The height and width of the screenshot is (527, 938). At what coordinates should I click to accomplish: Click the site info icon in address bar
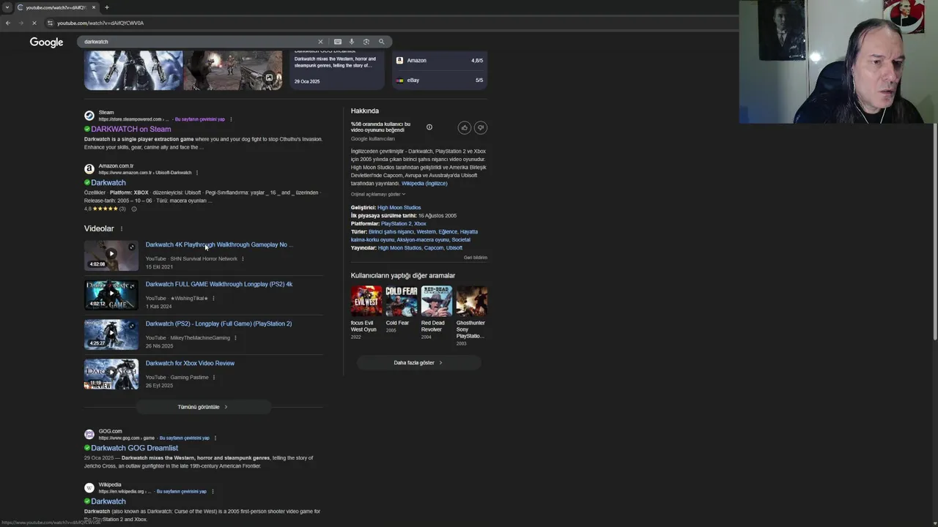[50, 23]
